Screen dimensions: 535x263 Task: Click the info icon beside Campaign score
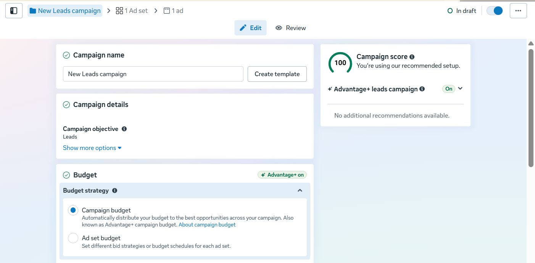pyautogui.click(x=412, y=56)
